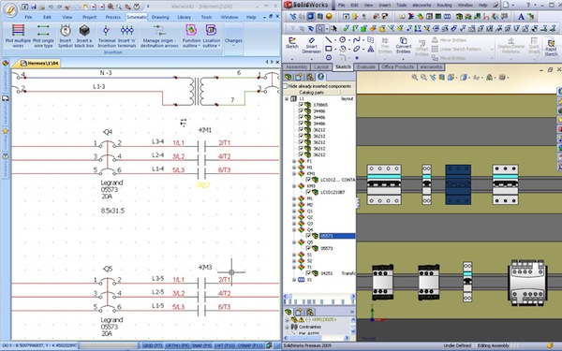Click horizontal scrollbar of component tree
Screen dimensions: 562x351
[318, 297]
